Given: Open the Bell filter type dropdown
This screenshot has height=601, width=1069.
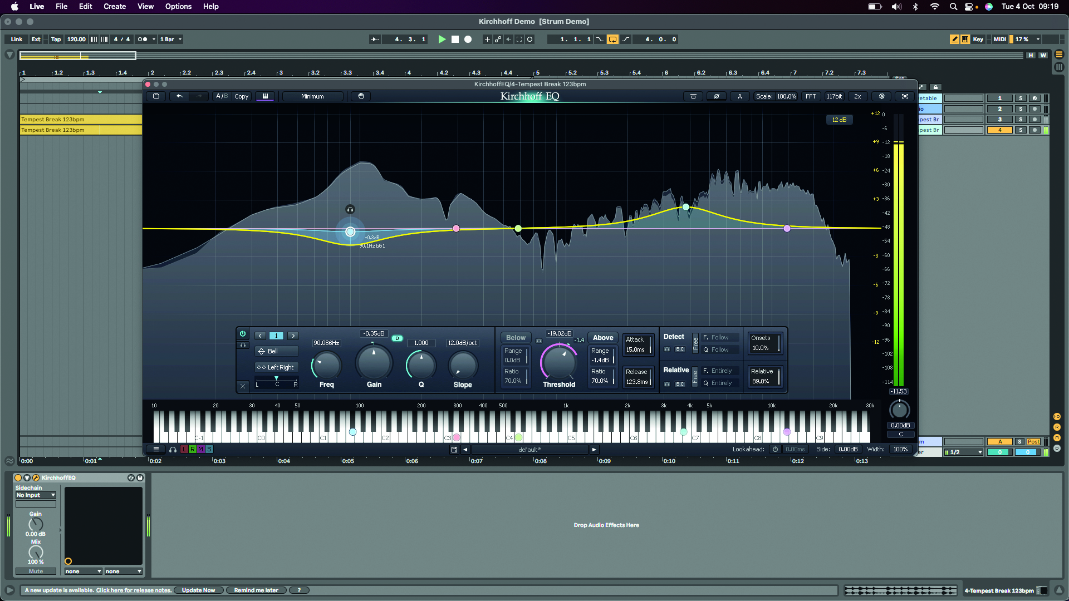Looking at the screenshot, I should click(276, 351).
